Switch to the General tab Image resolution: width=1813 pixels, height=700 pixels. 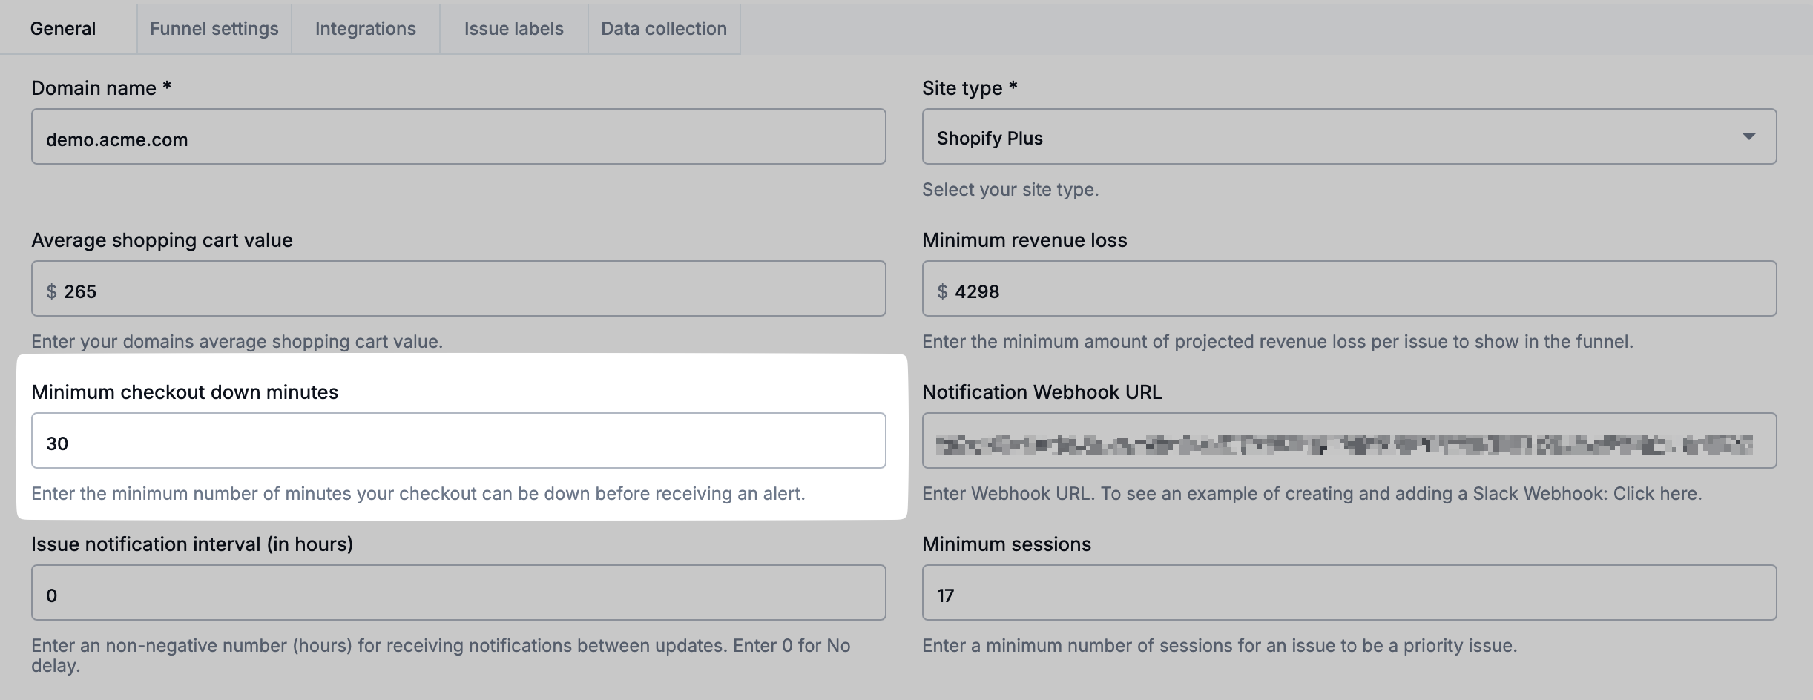63,29
